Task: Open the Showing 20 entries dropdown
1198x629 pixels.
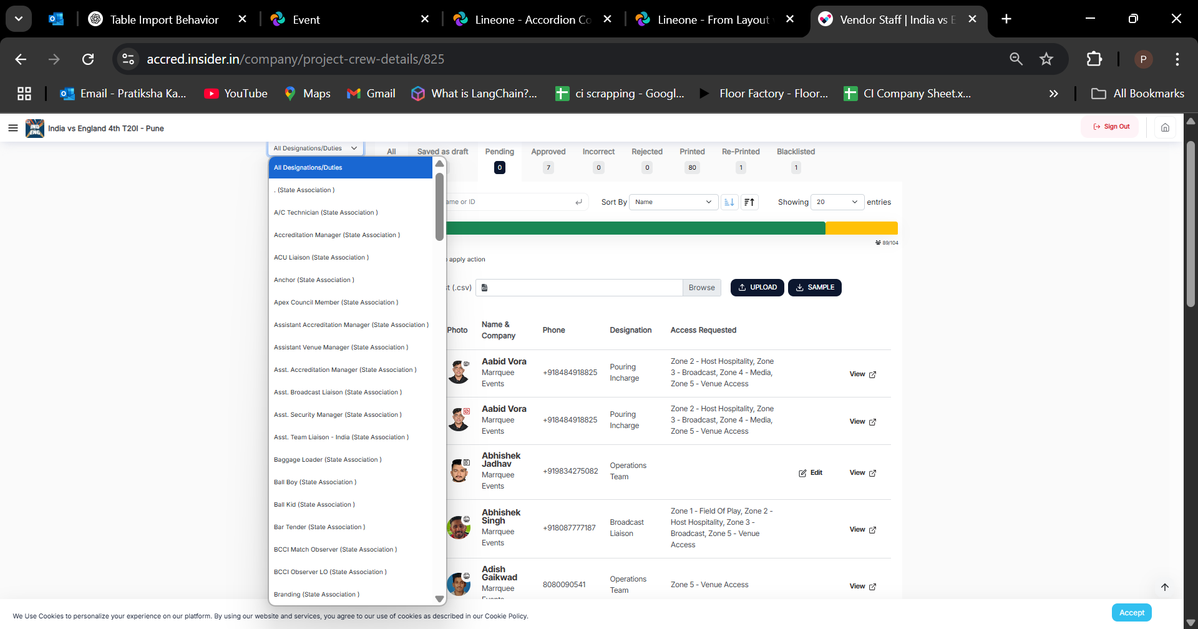Action: (837, 202)
